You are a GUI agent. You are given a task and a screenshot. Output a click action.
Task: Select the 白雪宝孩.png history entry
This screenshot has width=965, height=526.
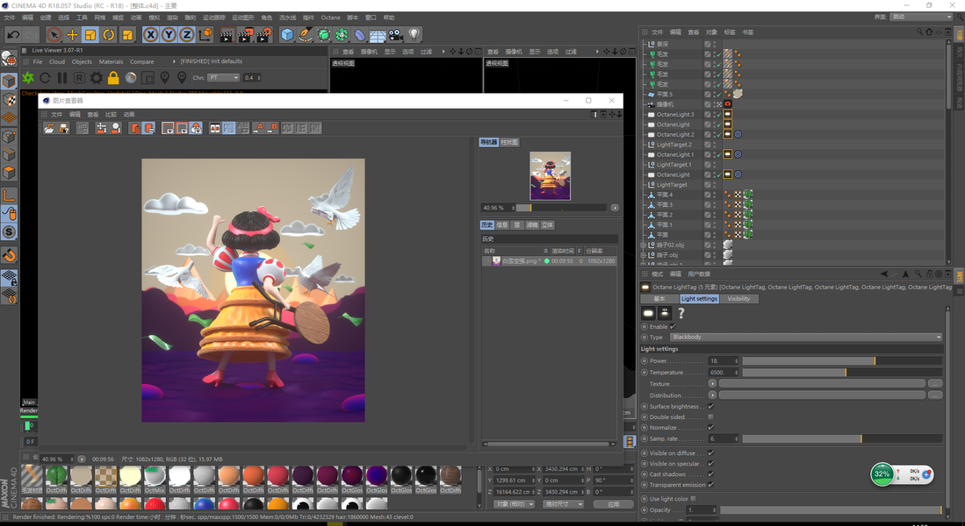[x=549, y=261]
